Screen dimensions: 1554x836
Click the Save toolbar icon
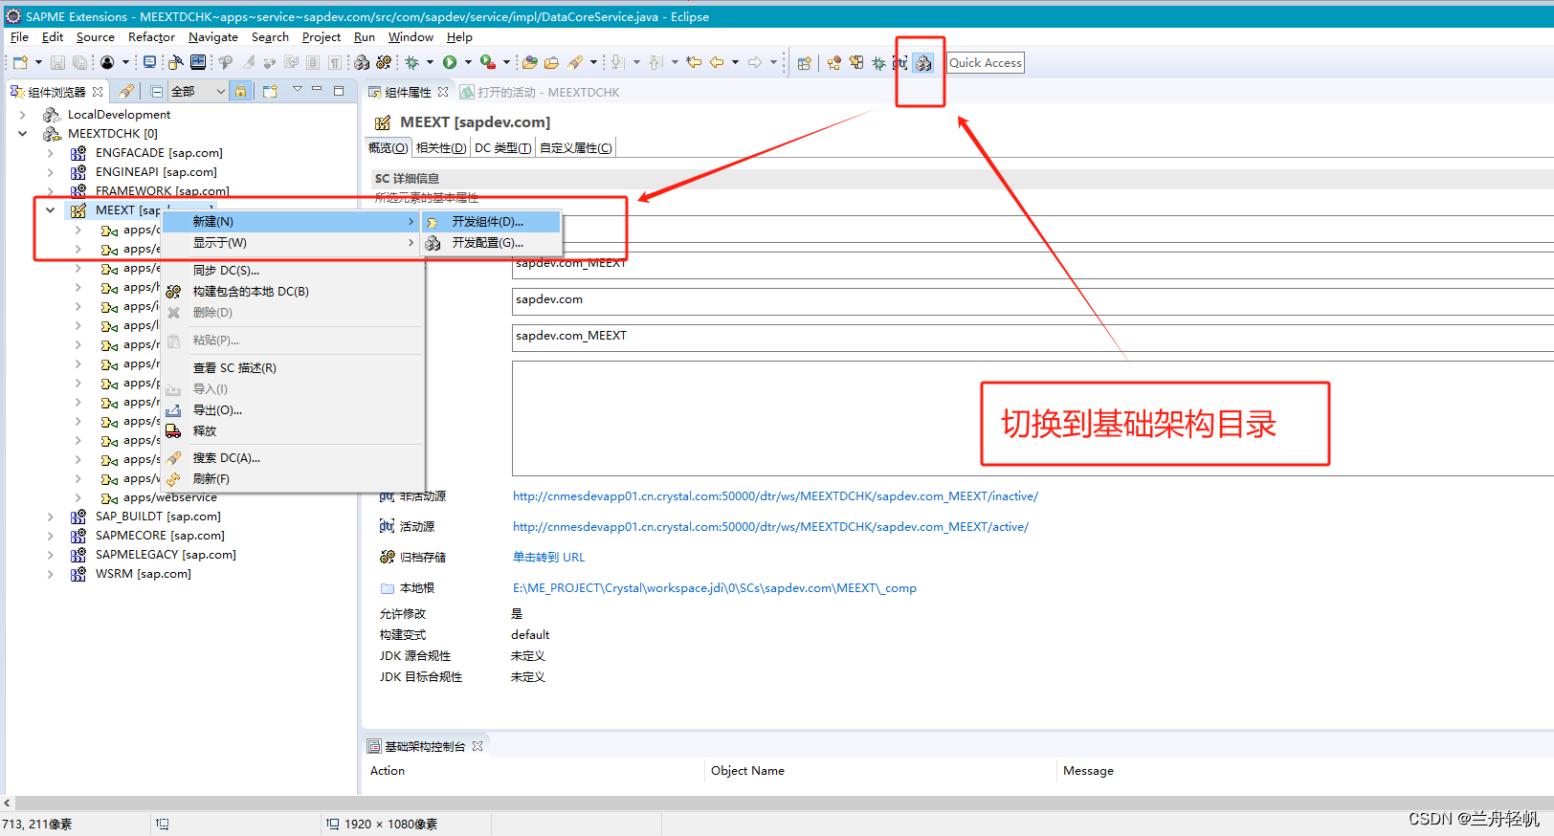(57, 62)
